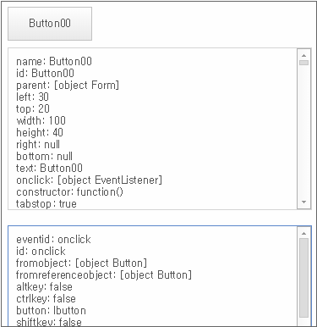
Task: Click the lower text area scrollbar thumb
Action: pos(303,278)
